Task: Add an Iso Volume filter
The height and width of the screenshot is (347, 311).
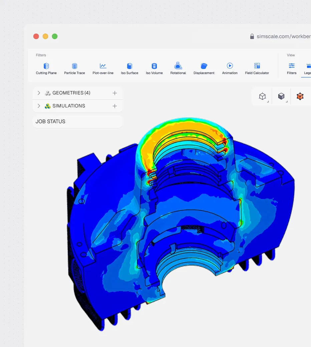Action: coord(154,69)
